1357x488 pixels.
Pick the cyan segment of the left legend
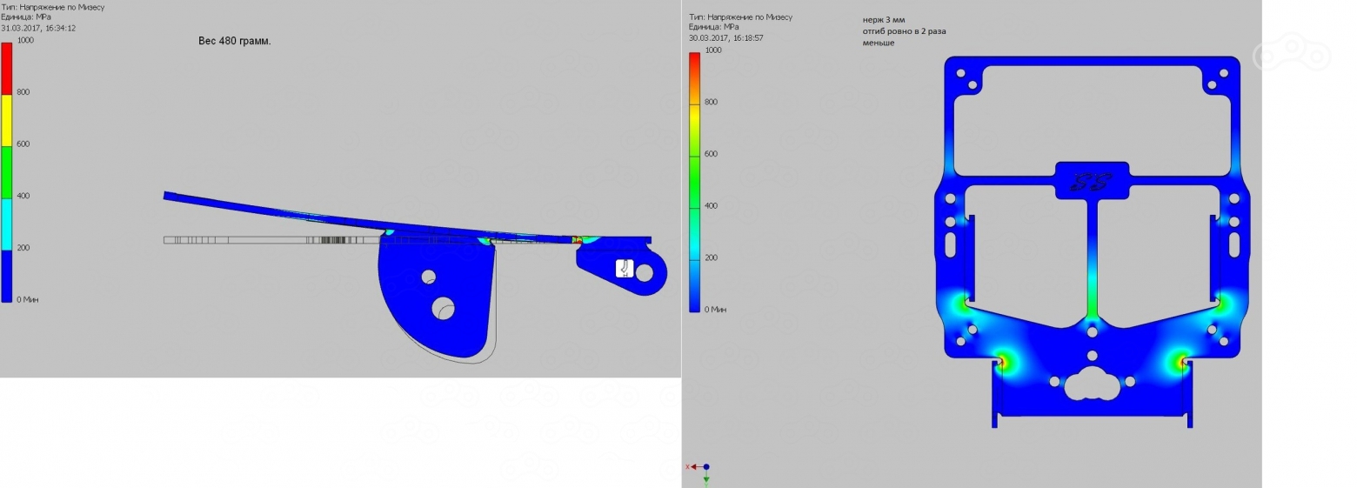point(7,224)
